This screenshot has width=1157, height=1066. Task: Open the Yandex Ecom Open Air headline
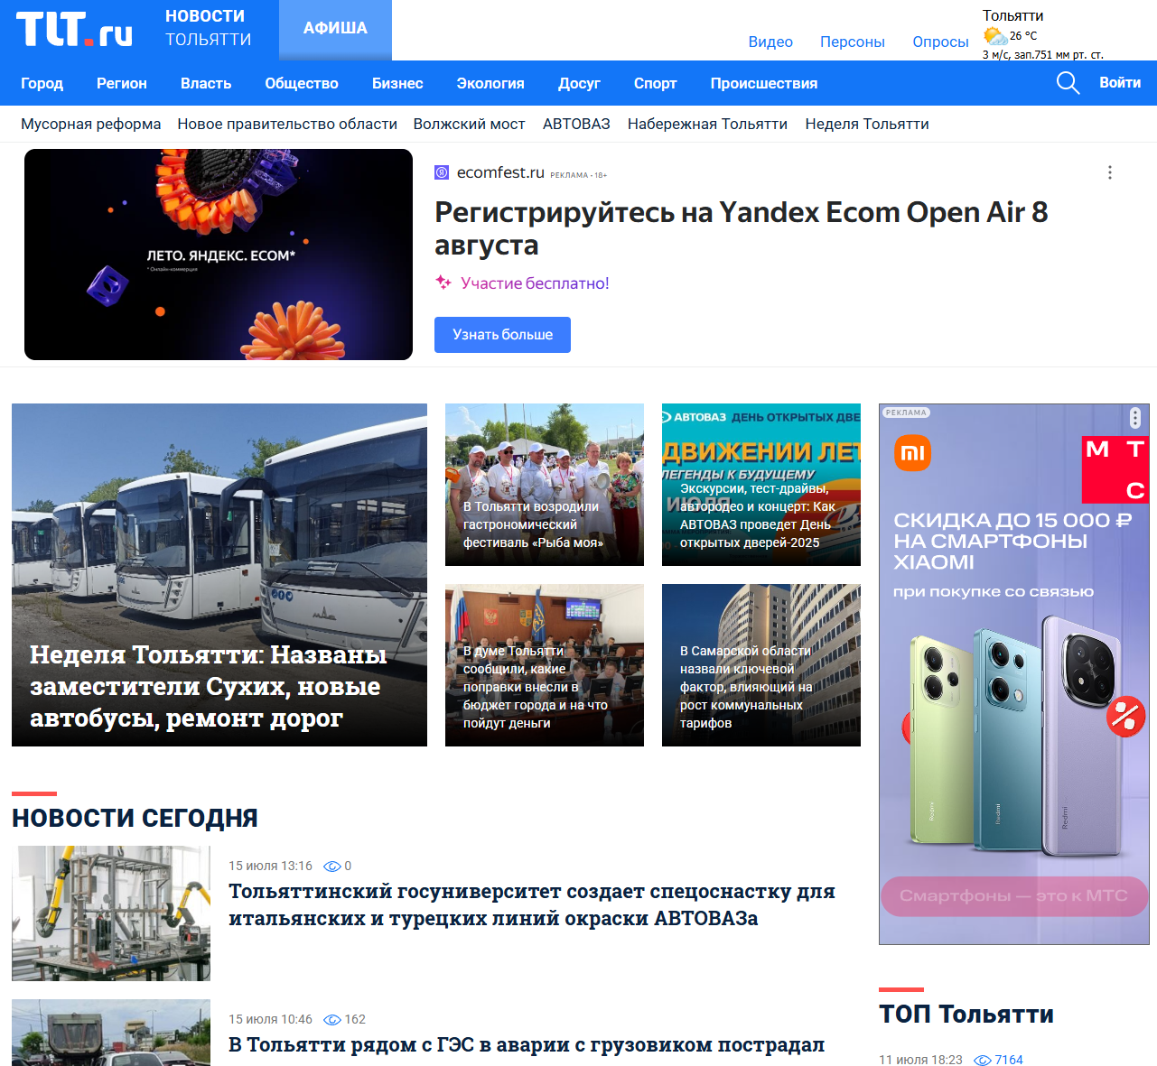[742, 228]
